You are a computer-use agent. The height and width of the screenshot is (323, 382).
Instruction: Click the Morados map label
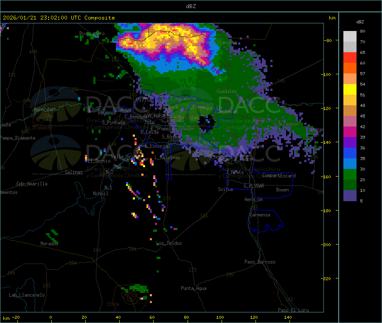[49, 244]
